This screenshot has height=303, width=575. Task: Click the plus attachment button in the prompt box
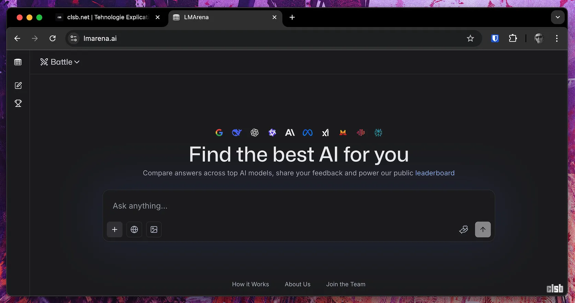[x=115, y=229]
